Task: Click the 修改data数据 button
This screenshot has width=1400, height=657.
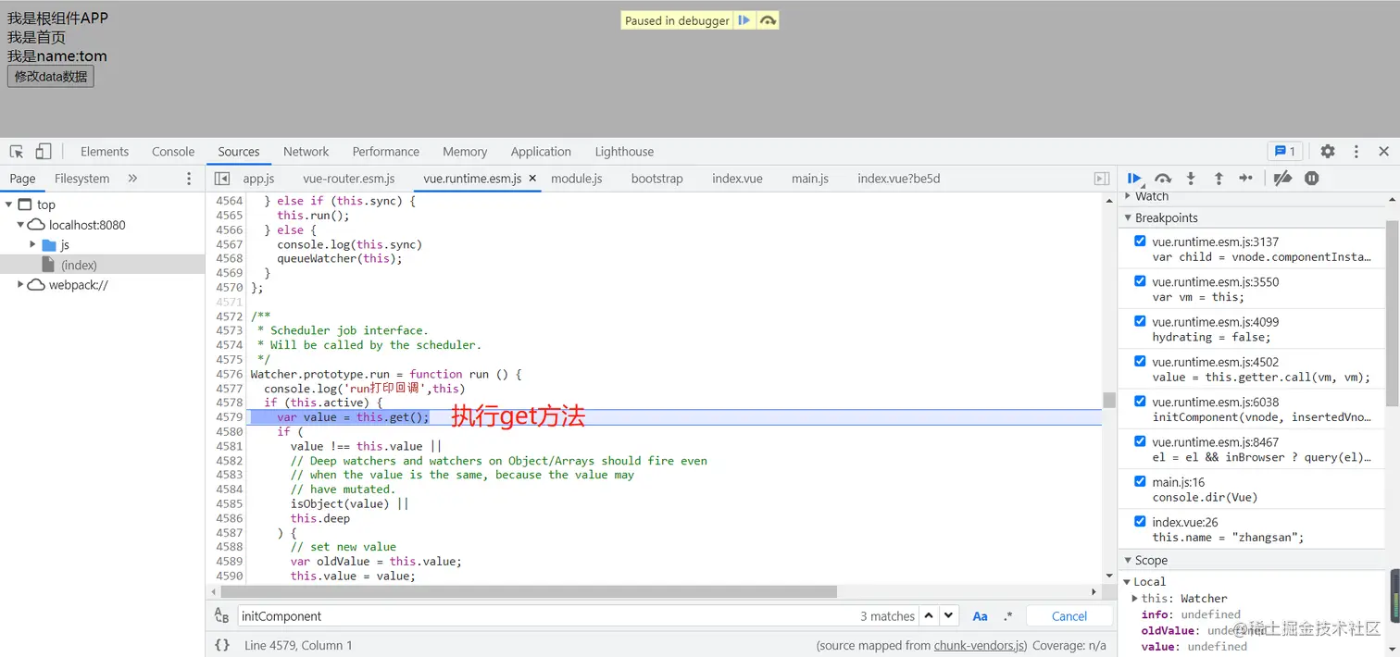Action: (x=51, y=76)
